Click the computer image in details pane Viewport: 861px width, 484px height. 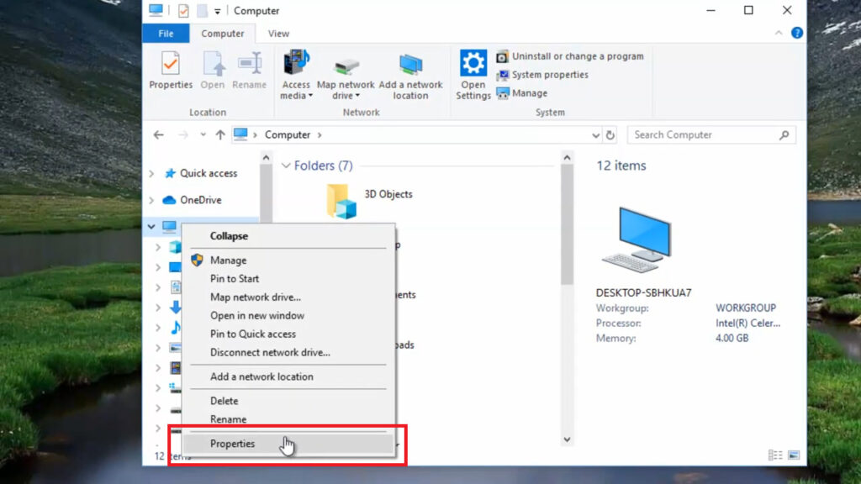tap(638, 239)
